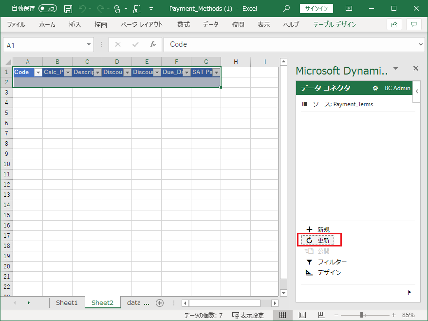This screenshot has height=321, width=428.
Task: Open the undo history dropdown arrow
Action: pyautogui.click(x=90, y=9)
